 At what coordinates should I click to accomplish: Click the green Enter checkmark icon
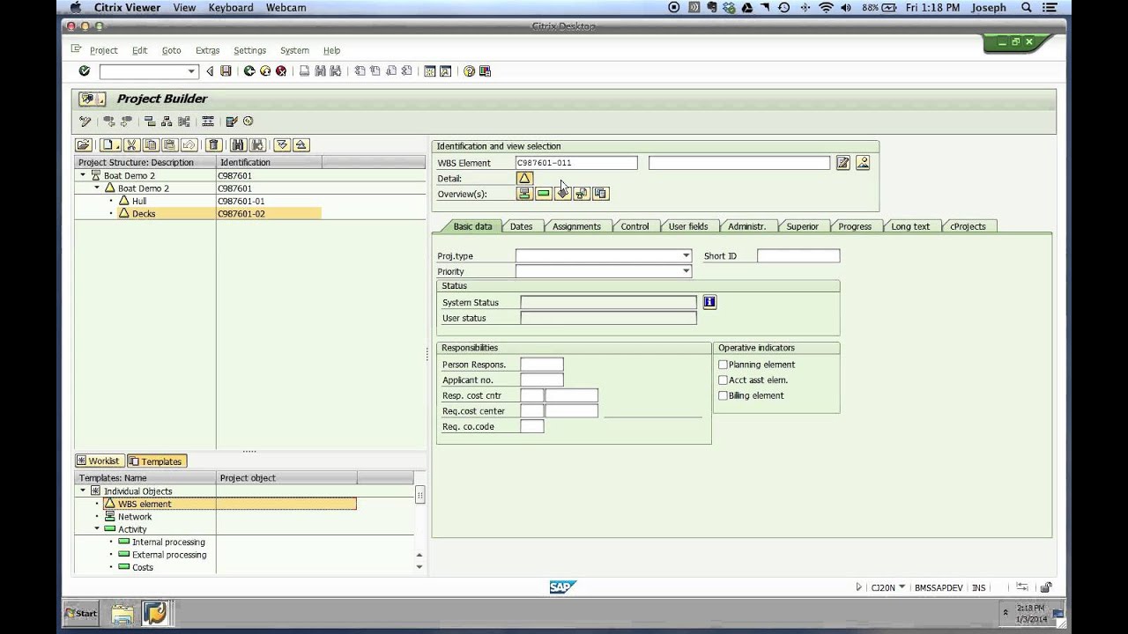pyautogui.click(x=85, y=71)
